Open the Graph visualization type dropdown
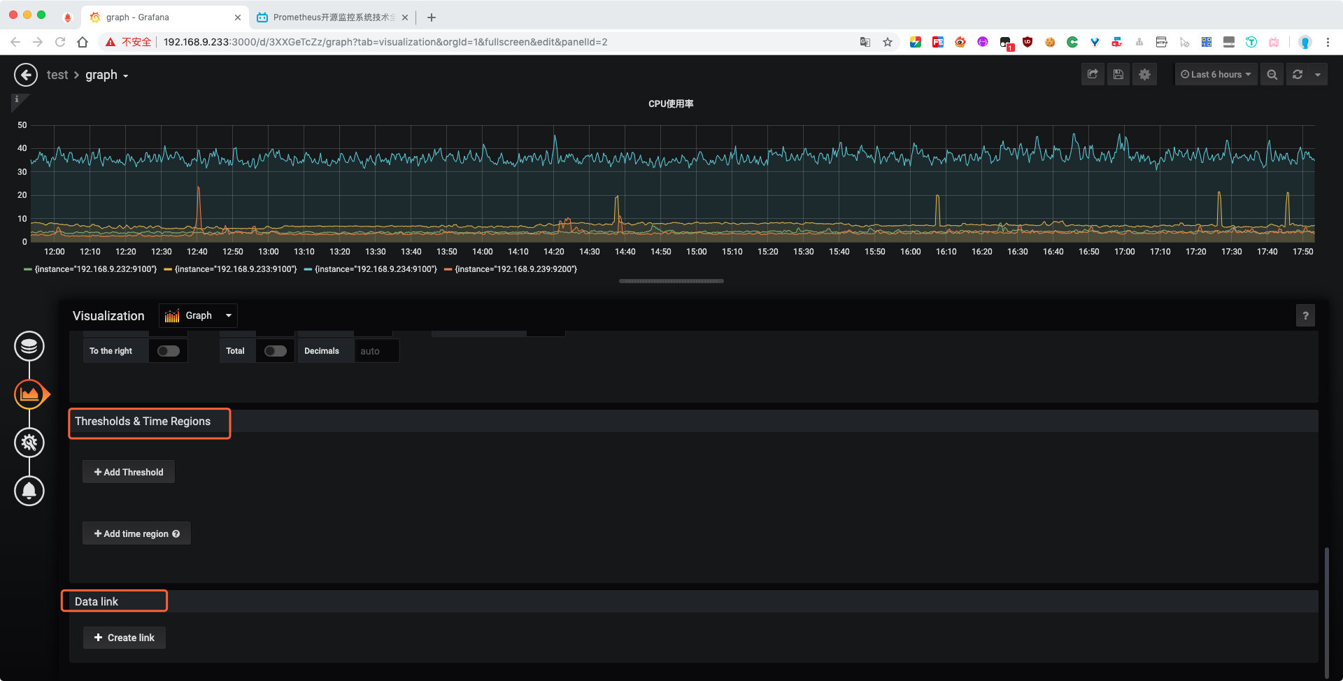Screen dimensions: 1343x681 pyautogui.click(x=198, y=315)
